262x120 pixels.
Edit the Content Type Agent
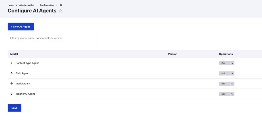pos(223,63)
